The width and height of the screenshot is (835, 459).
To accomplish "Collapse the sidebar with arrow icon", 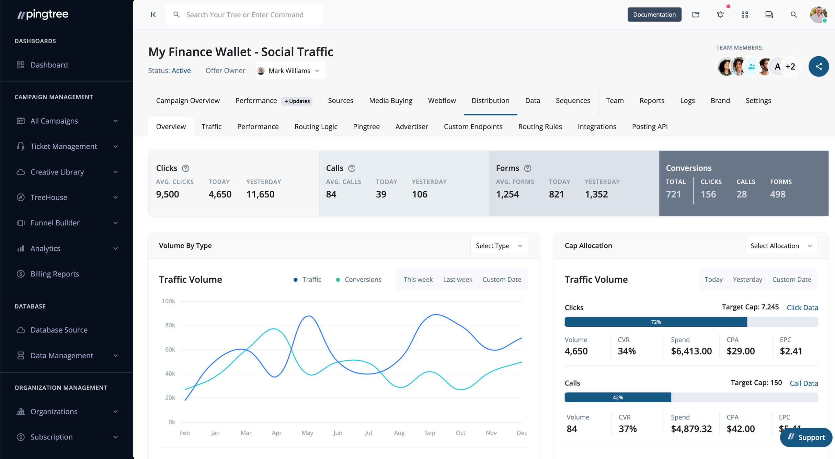I will coord(153,14).
